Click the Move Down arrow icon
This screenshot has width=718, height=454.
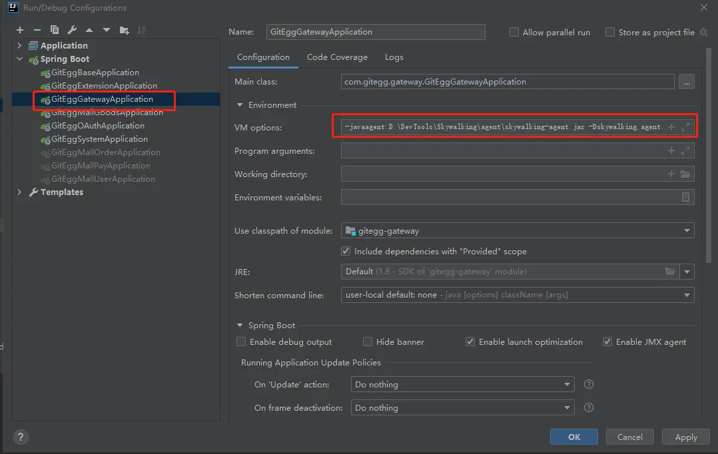(x=107, y=30)
